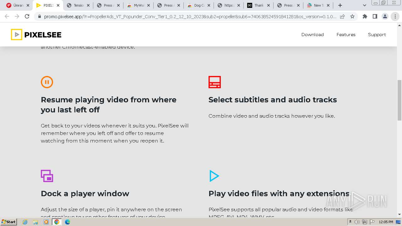Open the Extensions puzzle icon
Image resolution: width=402 pixels, height=226 pixels.
click(365, 16)
